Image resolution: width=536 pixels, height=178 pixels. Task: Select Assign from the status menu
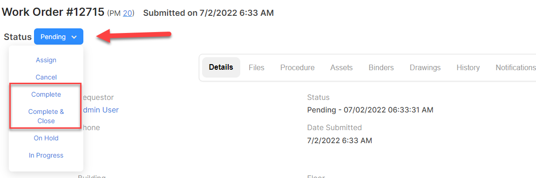tap(46, 60)
